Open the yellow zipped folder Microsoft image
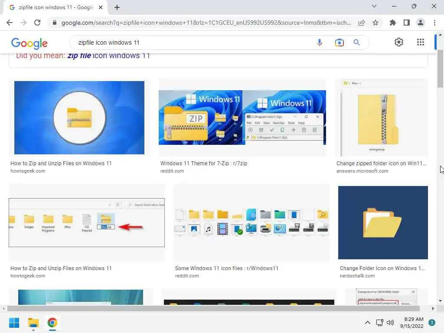 pyautogui.click(x=382, y=118)
